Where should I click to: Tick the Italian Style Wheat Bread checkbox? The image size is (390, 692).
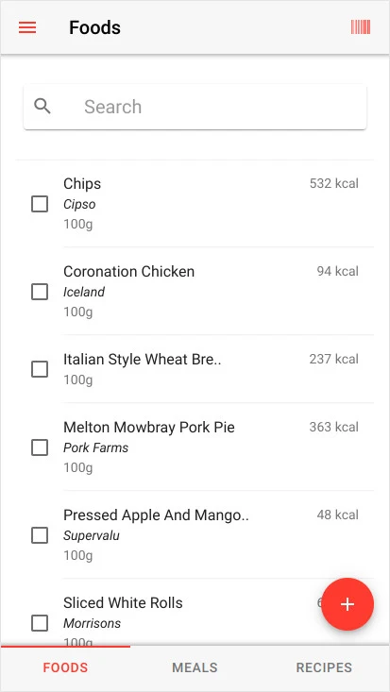tap(40, 369)
